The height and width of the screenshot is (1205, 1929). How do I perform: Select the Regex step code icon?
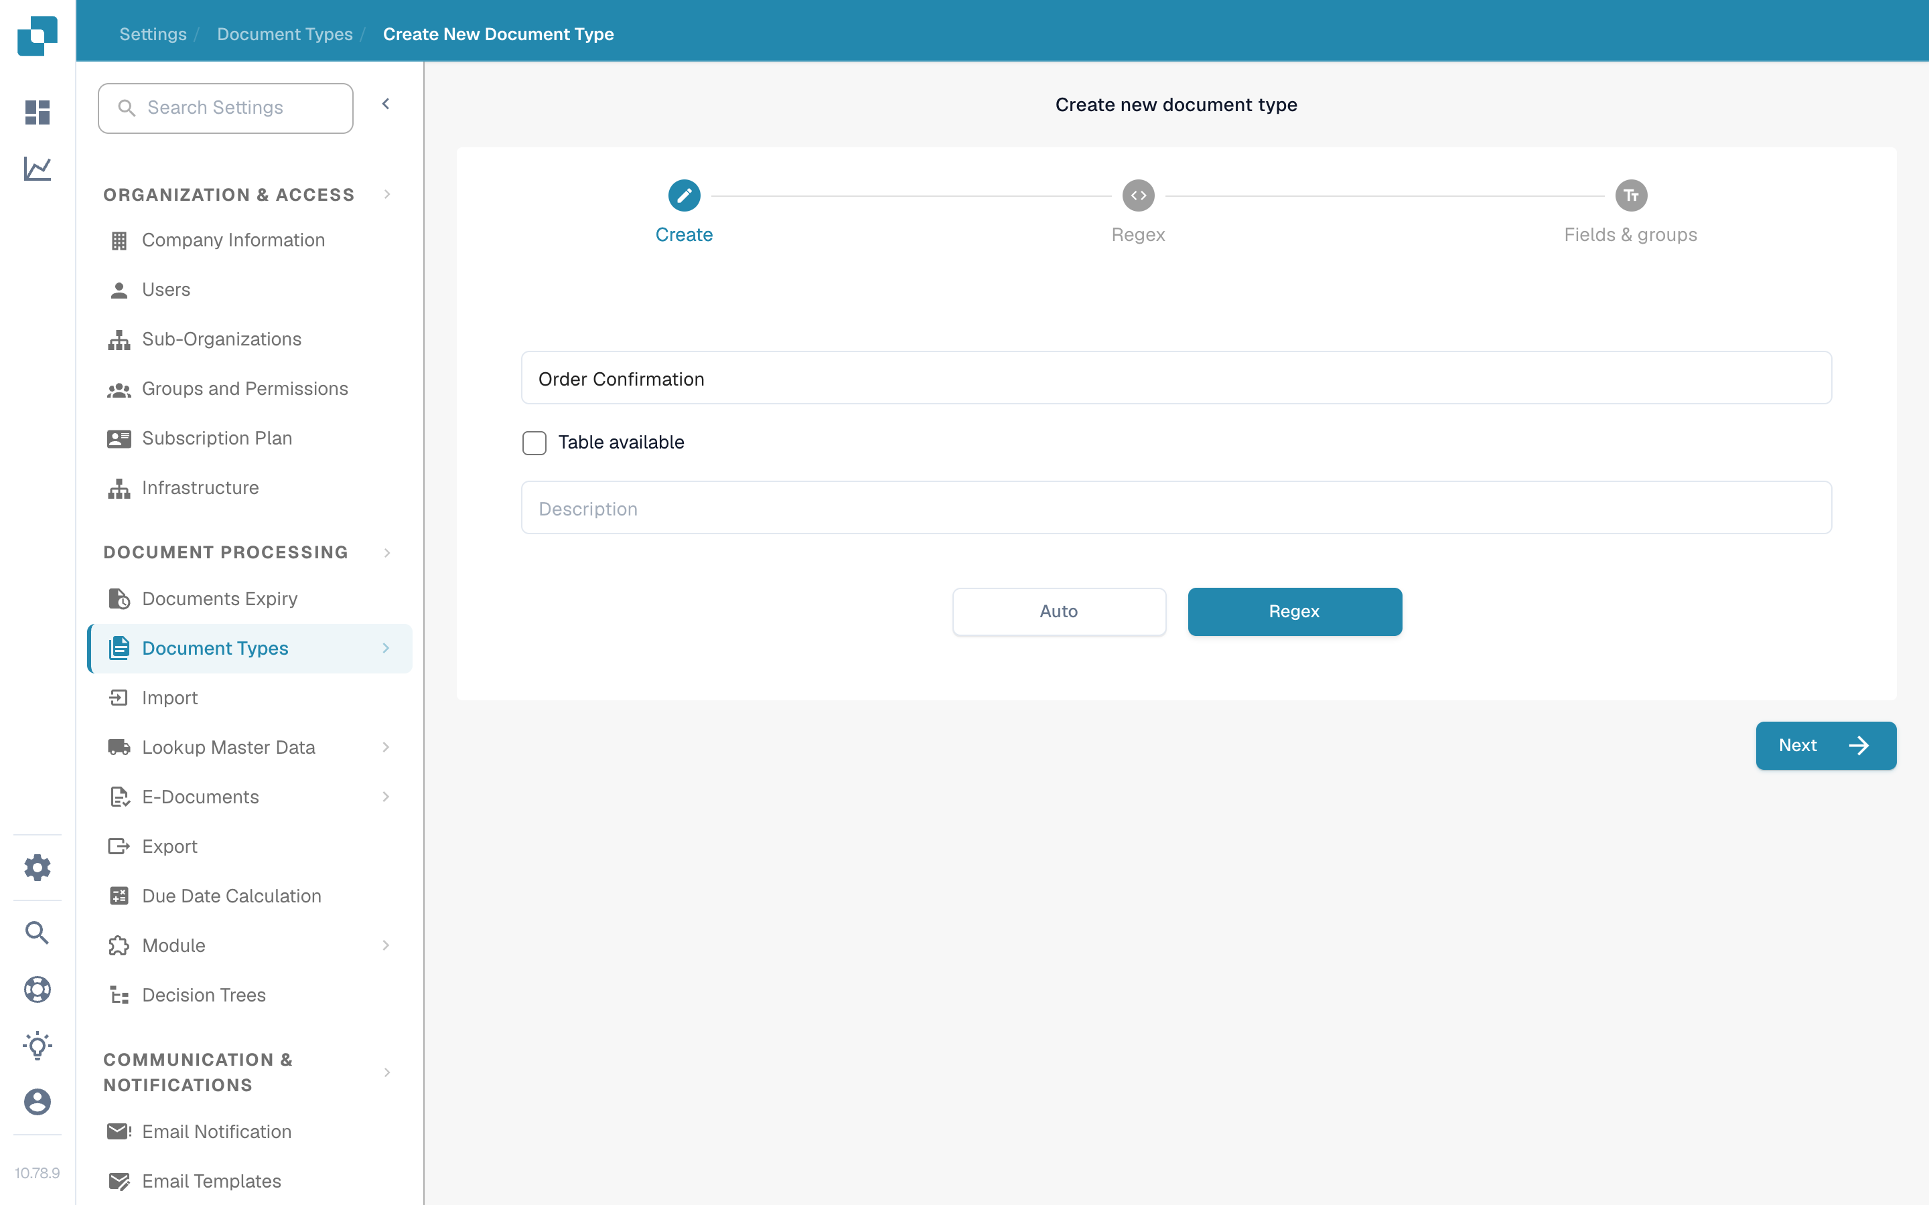tap(1138, 195)
